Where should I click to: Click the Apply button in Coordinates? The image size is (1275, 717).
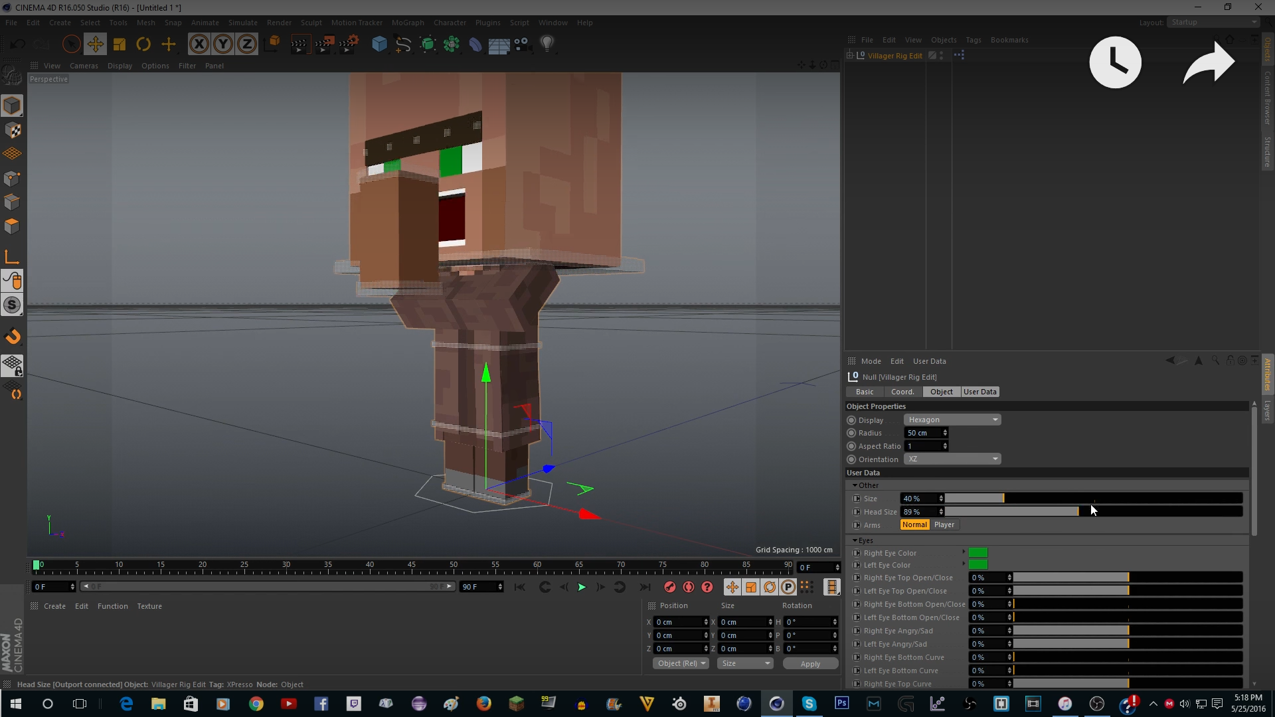(810, 663)
